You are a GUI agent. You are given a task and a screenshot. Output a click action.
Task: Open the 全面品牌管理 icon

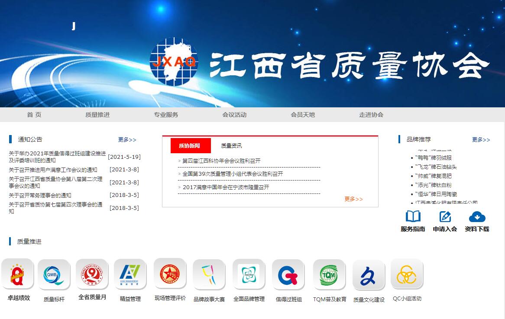tap(249, 274)
